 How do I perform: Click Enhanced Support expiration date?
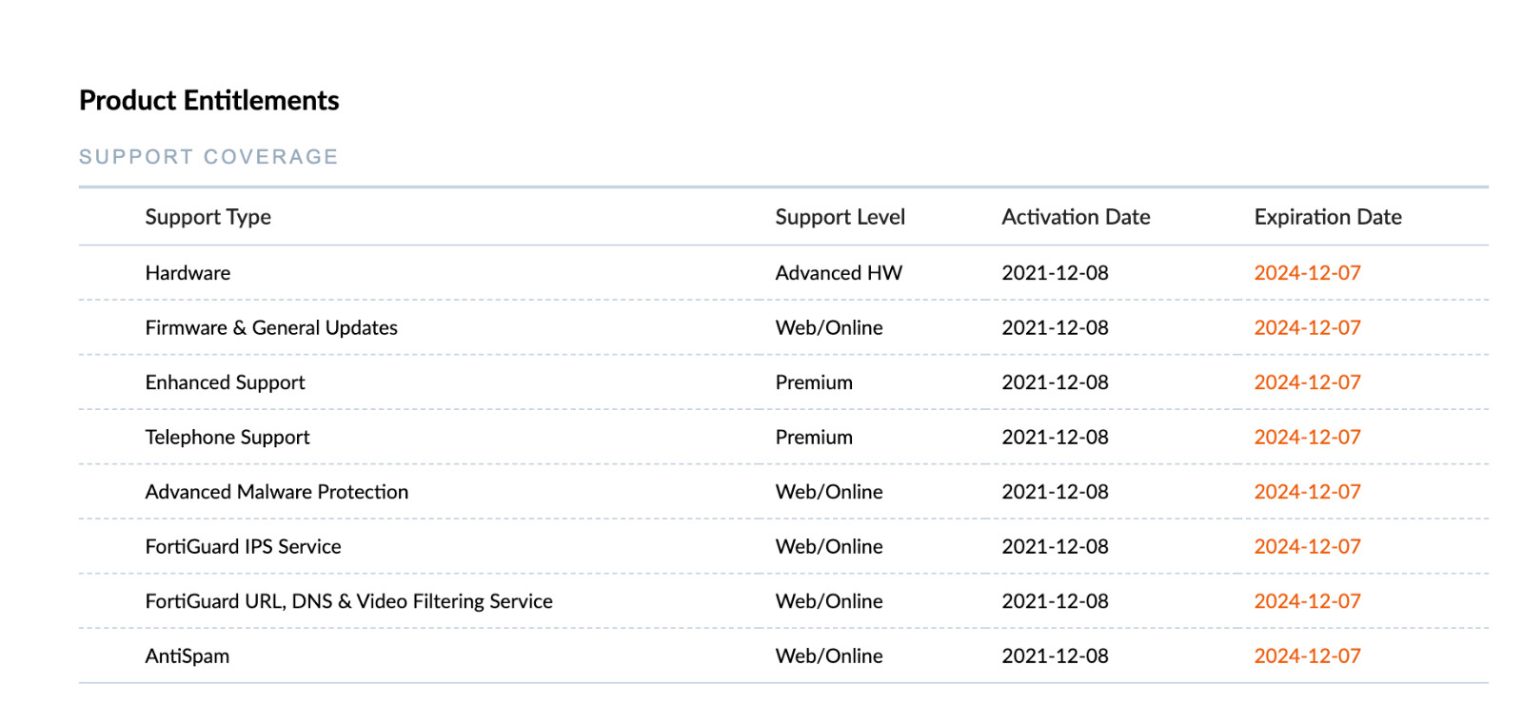(1308, 382)
